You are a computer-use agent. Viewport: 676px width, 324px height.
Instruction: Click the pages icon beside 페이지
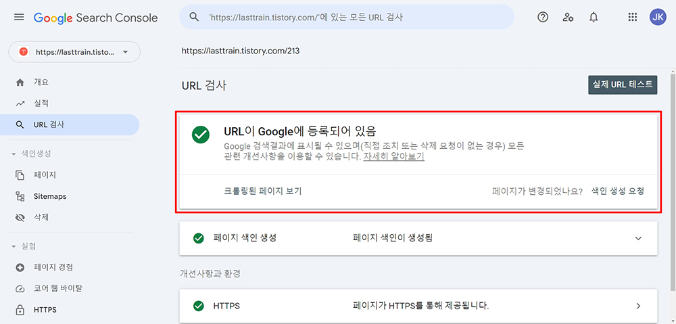click(20, 175)
